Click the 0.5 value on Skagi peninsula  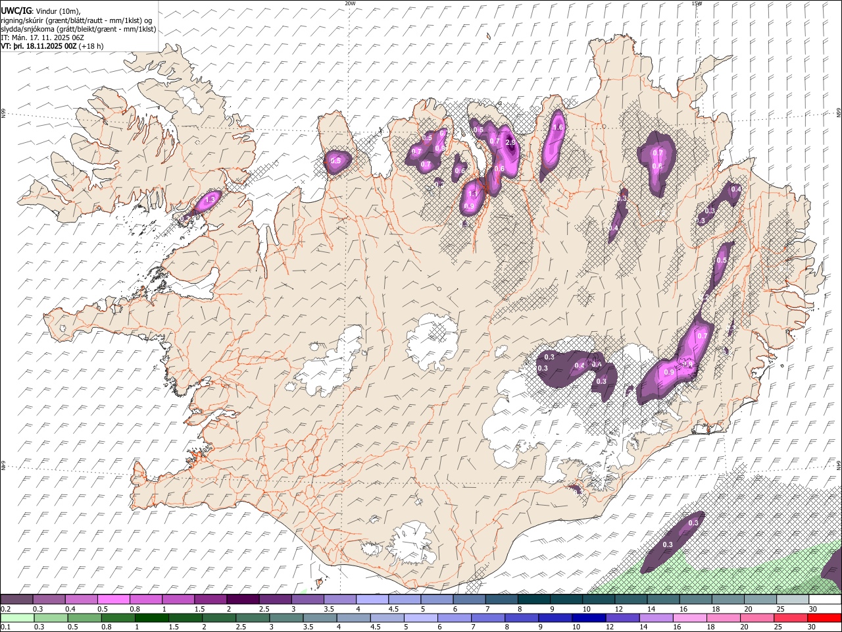pos(335,161)
